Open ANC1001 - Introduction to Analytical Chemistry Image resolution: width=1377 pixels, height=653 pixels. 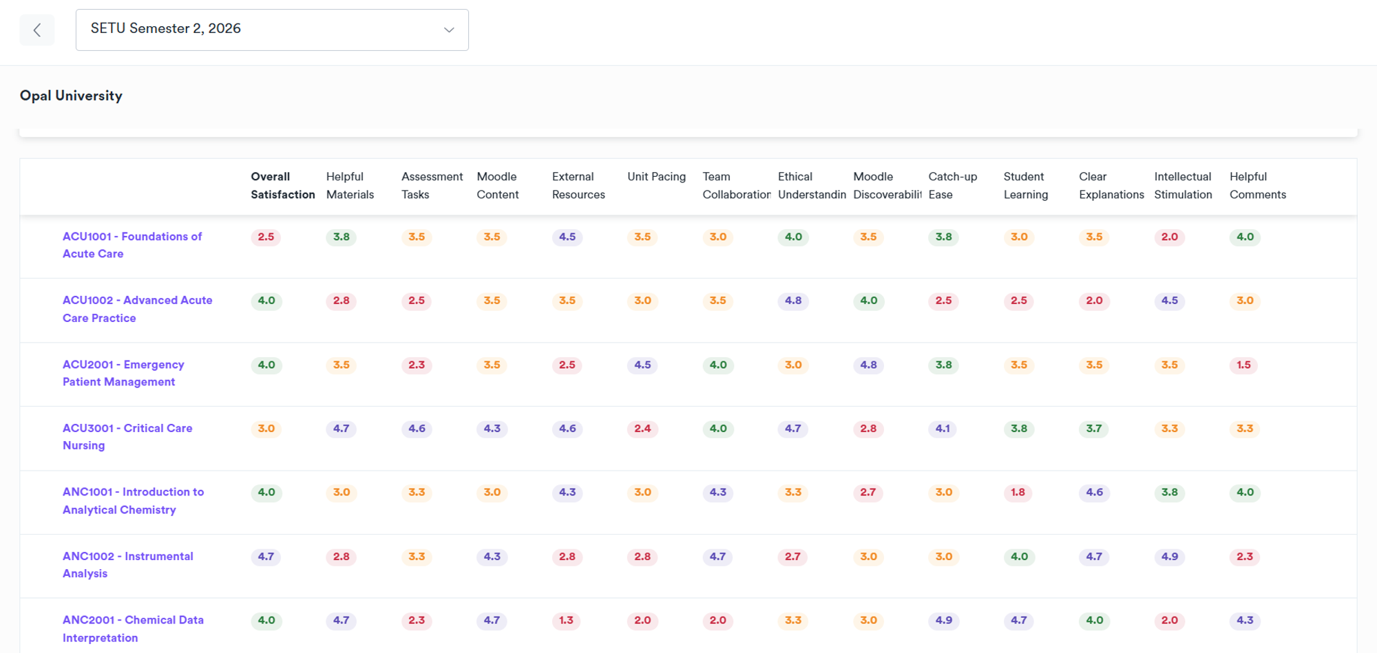click(x=133, y=500)
